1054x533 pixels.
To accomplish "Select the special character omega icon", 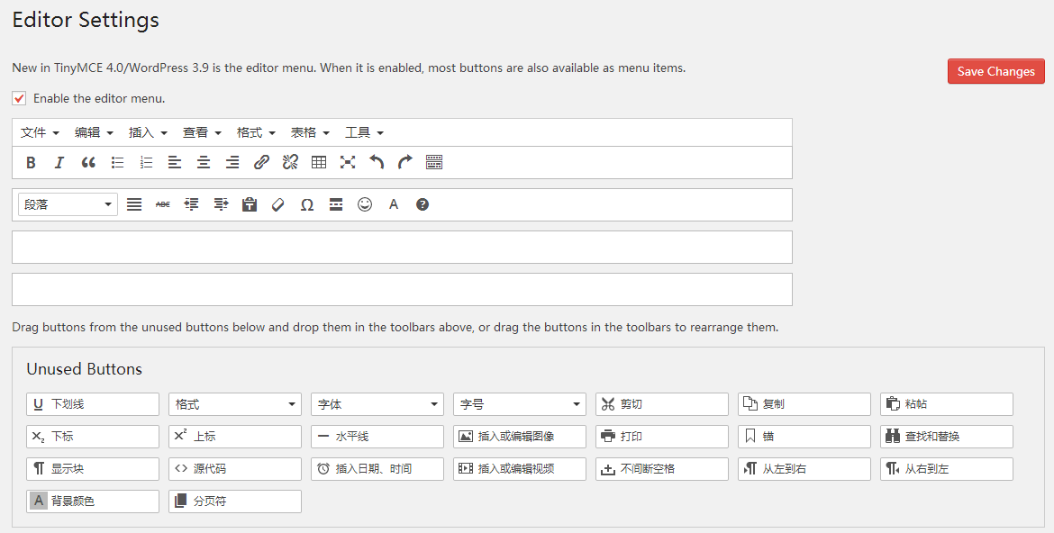I will (x=306, y=204).
